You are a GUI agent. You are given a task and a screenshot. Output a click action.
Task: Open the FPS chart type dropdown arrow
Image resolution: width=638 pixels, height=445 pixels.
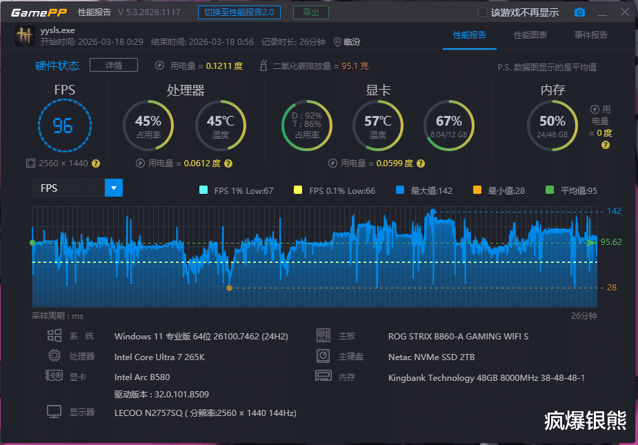click(x=114, y=188)
